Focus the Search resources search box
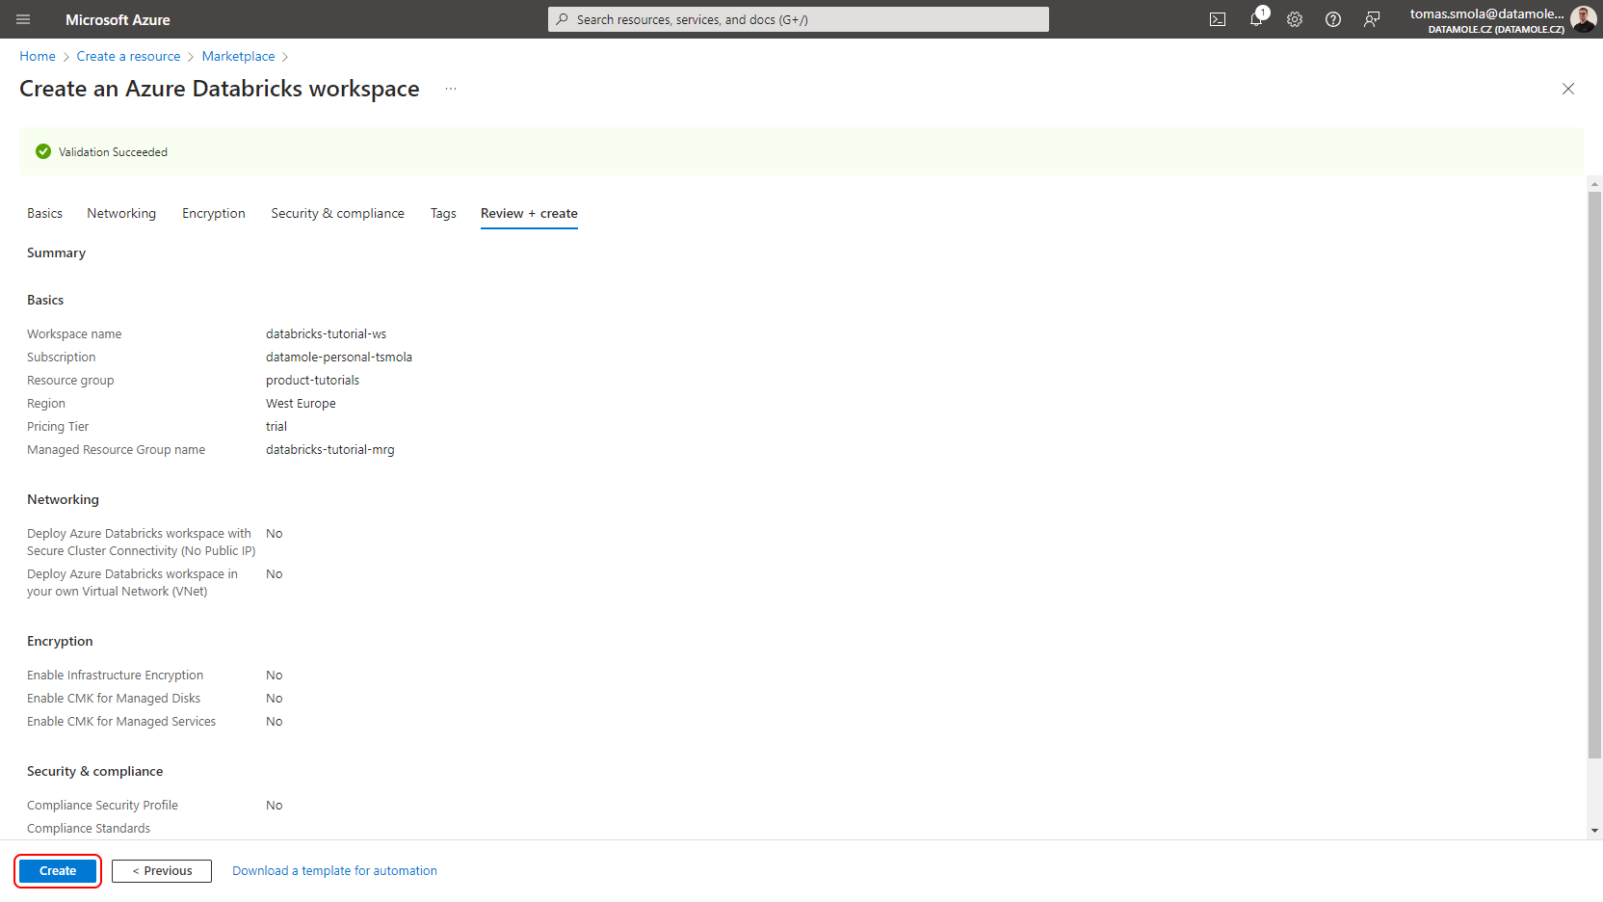The width and height of the screenshot is (1603, 902). coord(799,19)
